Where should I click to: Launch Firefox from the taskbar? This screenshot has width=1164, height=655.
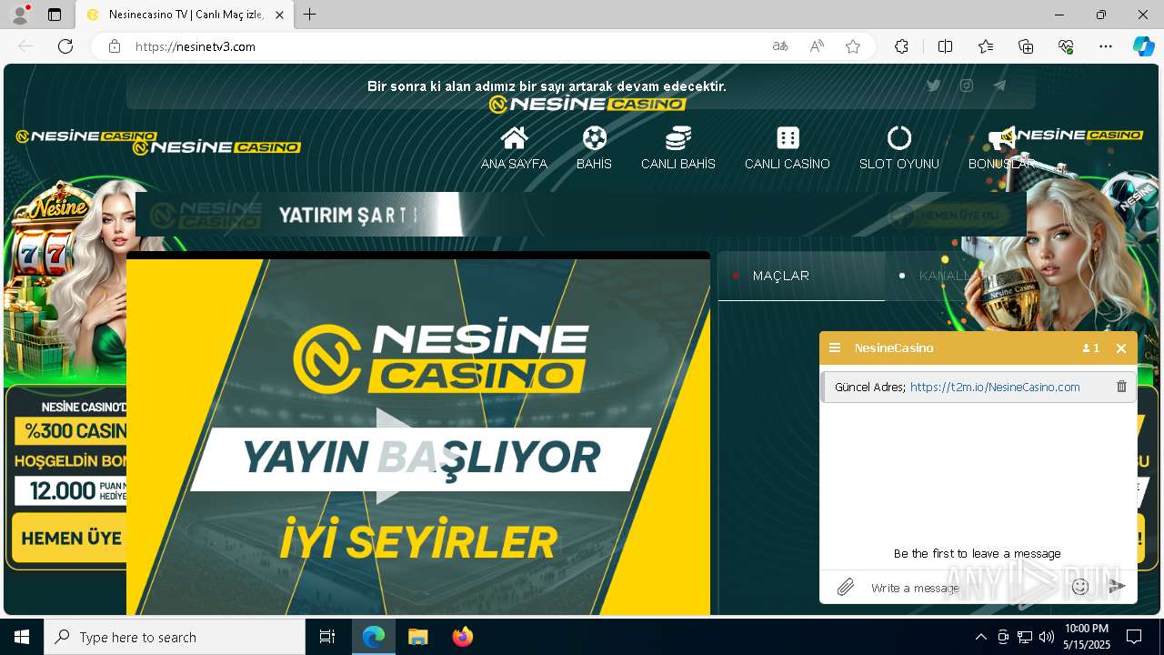[x=463, y=637]
